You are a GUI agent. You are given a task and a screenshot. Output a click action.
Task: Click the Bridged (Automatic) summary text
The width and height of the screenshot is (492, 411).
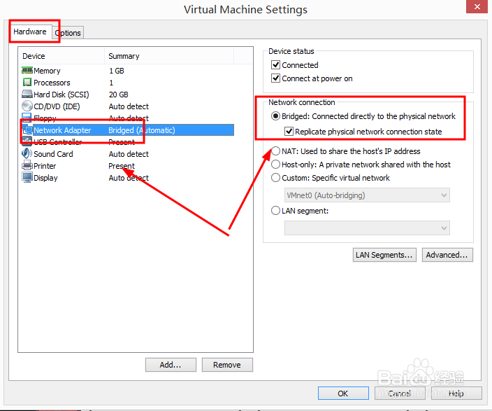point(142,130)
